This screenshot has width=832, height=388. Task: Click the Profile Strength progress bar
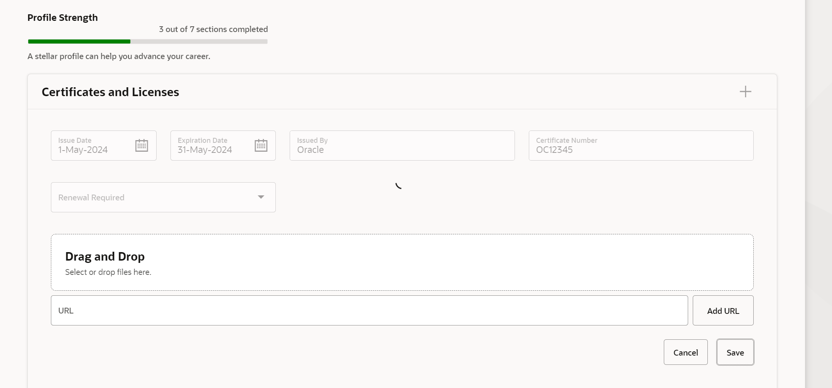148,41
